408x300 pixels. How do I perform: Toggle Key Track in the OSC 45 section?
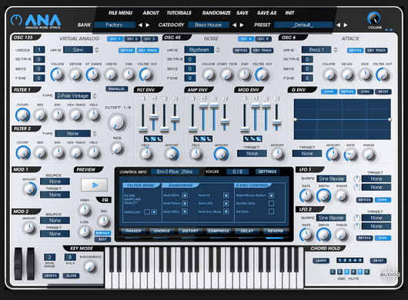click(x=262, y=51)
